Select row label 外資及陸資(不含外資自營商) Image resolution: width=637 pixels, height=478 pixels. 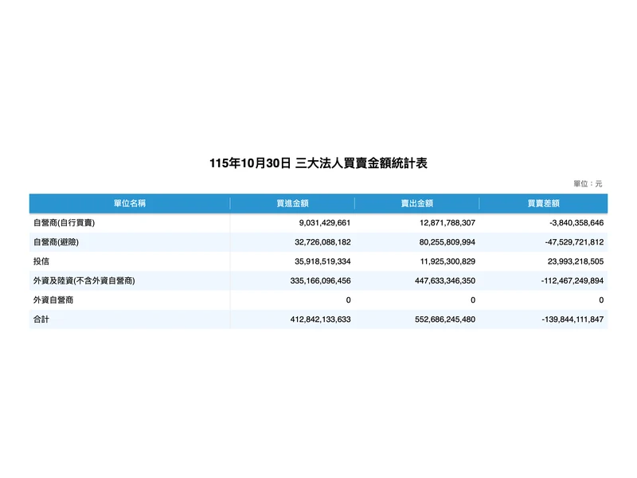coord(84,281)
